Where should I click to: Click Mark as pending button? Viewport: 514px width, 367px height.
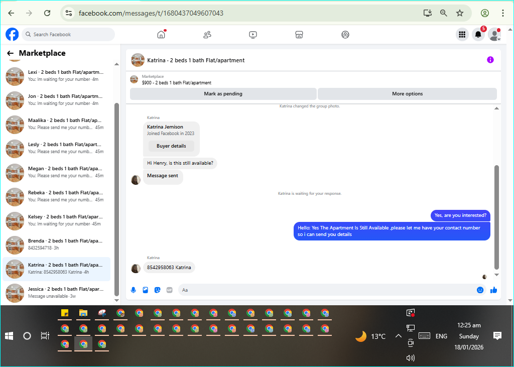pos(223,94)
